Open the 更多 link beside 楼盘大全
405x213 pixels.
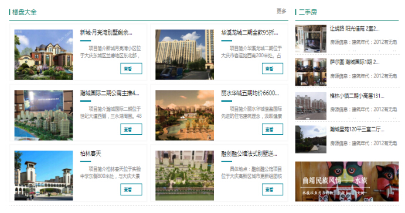pyautogui.click(x=281, y=11)
